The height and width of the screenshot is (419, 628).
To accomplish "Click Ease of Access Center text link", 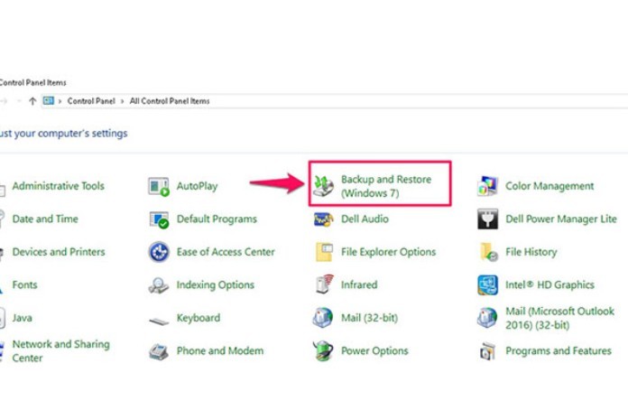I will (x=226, y=252).
